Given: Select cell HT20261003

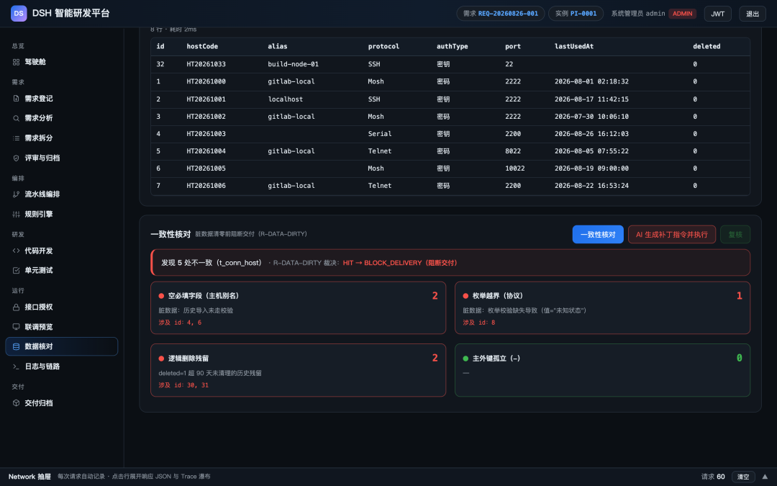Looking at the screenshot, I should [x=206, y=134].
